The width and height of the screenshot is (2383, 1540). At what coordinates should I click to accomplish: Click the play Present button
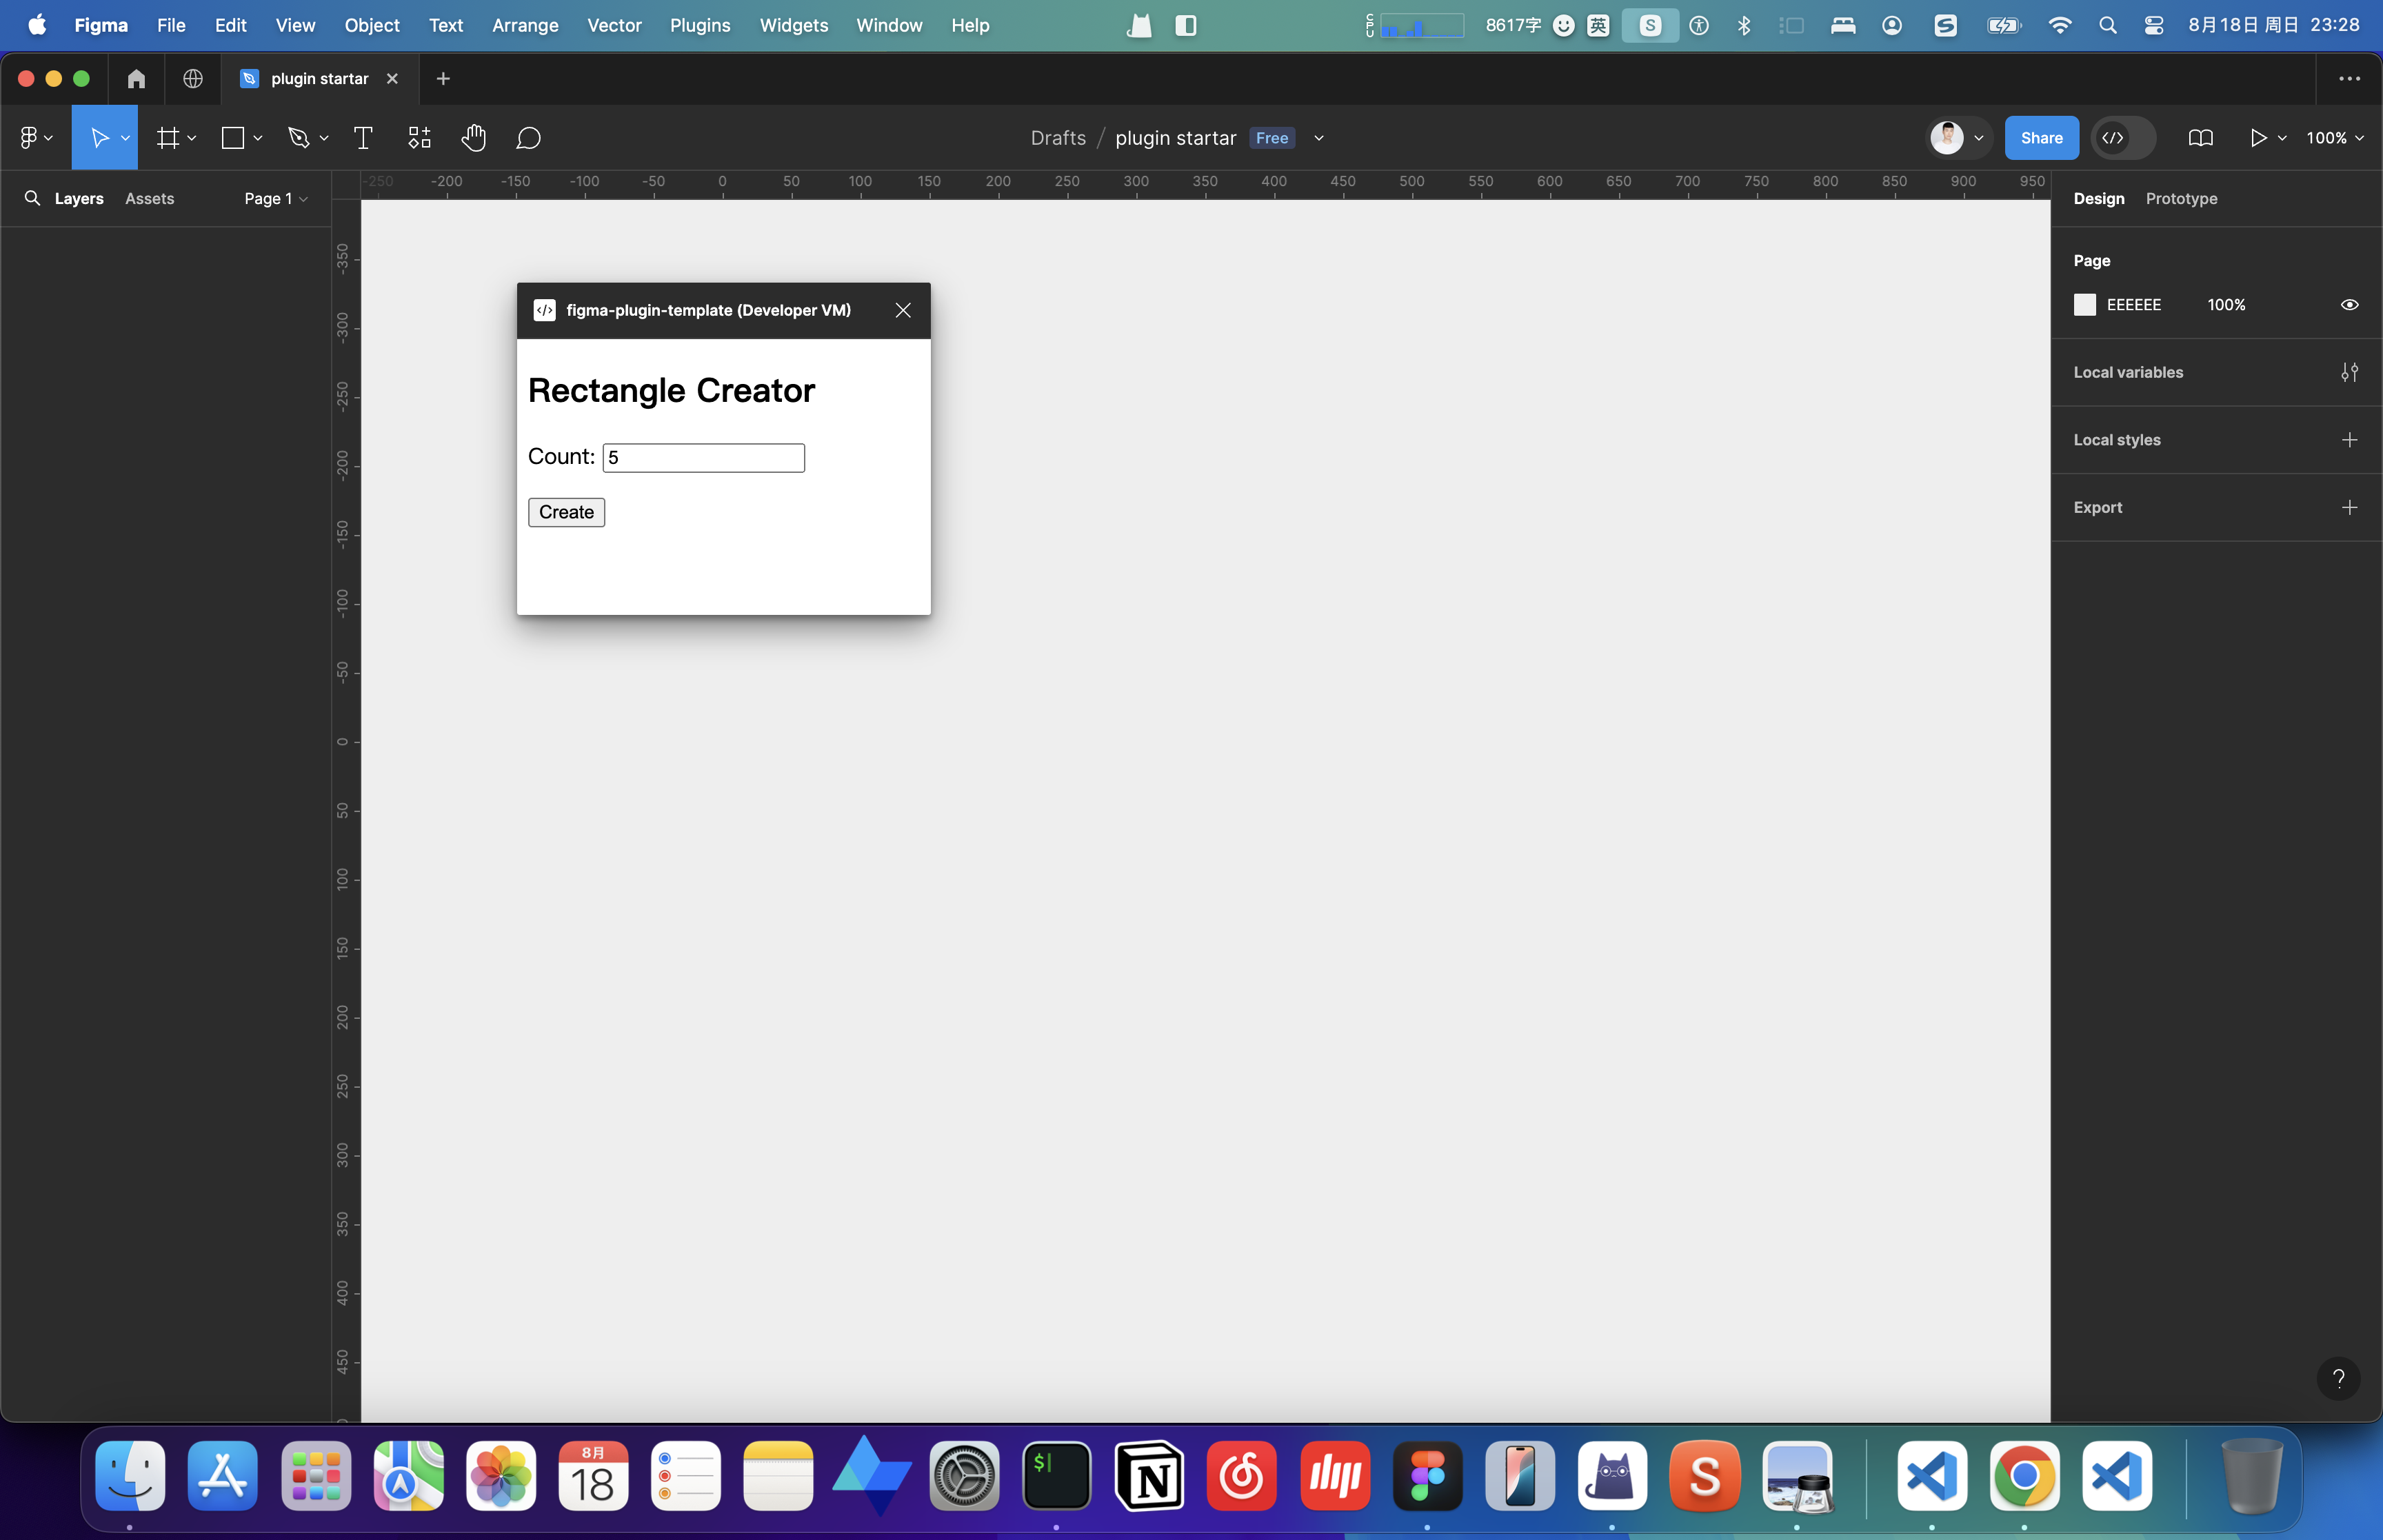tap(2258, 138)
